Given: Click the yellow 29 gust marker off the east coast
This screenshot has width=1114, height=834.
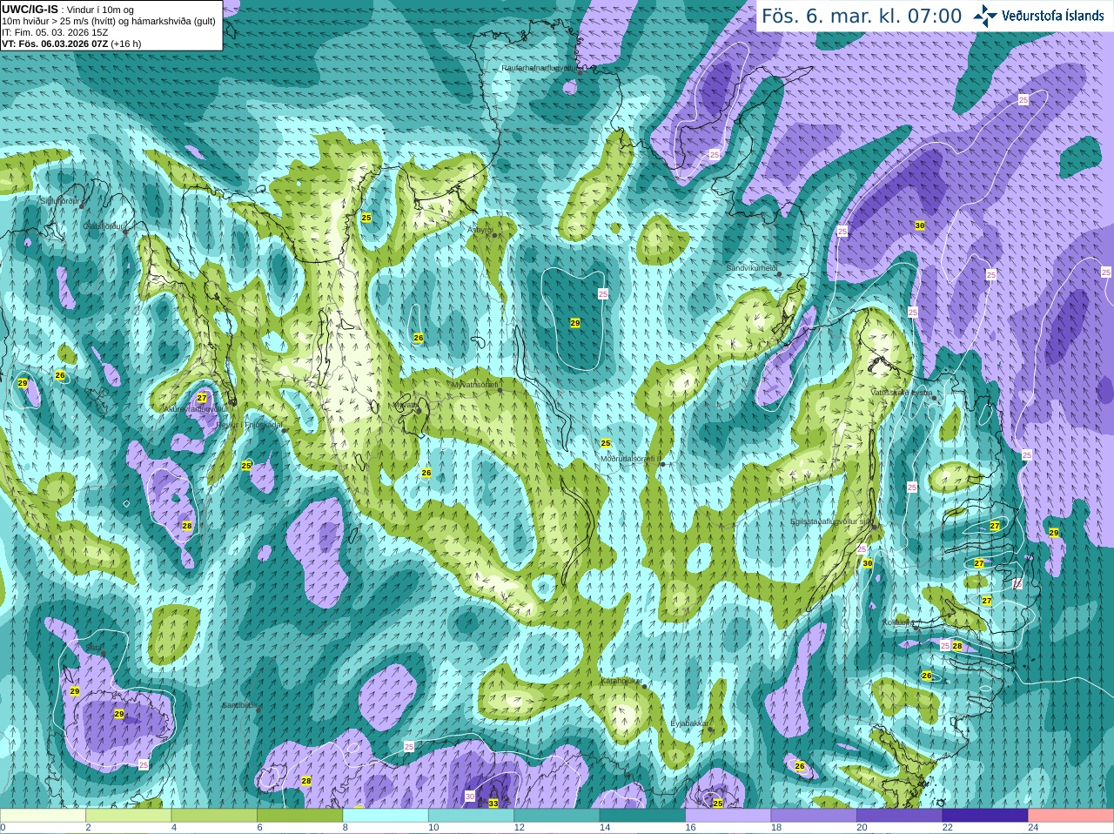Looking at the screenshot, I should pos(1054,533).
